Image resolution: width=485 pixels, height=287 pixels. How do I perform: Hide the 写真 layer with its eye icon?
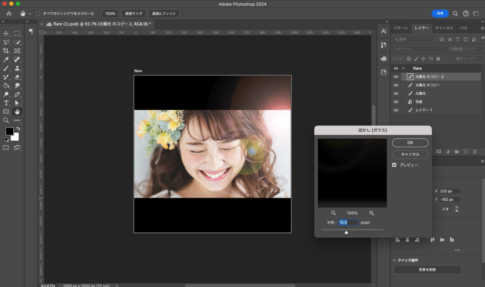coord(396,102)
